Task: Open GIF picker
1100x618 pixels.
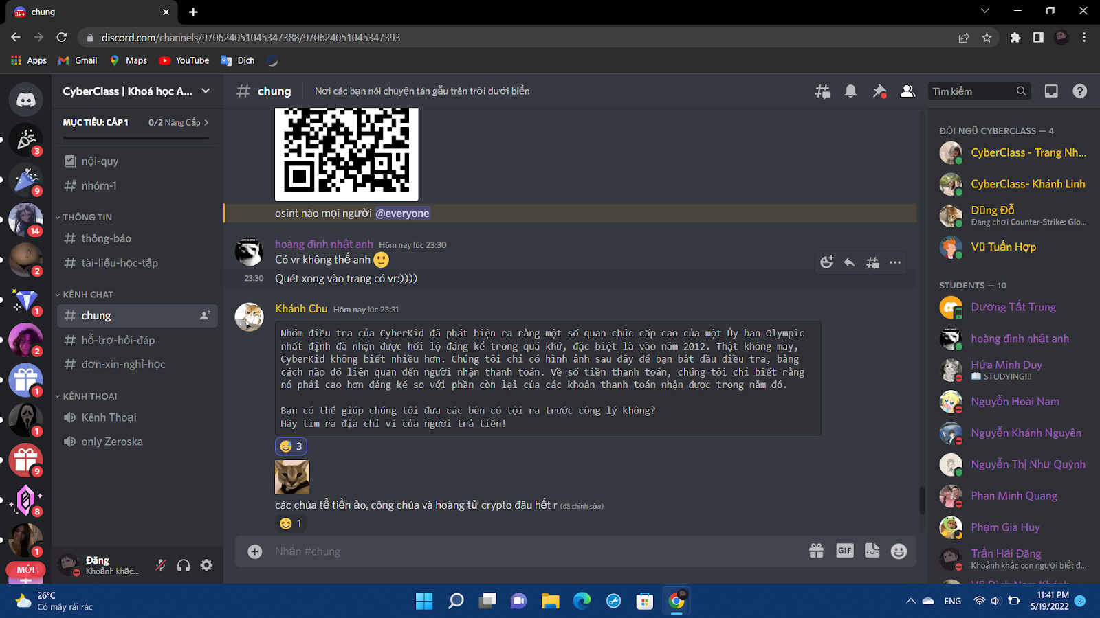Action: click(845, 551)
